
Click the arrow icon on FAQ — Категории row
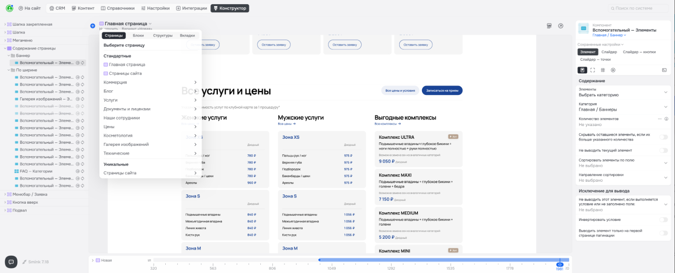pos(78,171)
